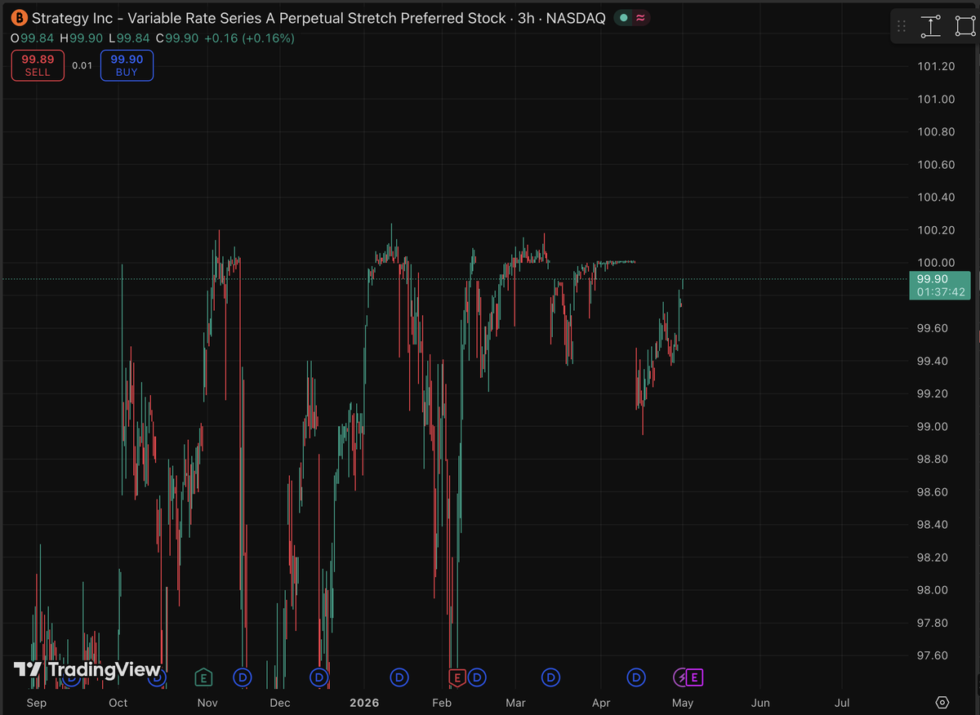980x715 pixels.
Task: Click the 101.20 price axis label
Action: 936,66
